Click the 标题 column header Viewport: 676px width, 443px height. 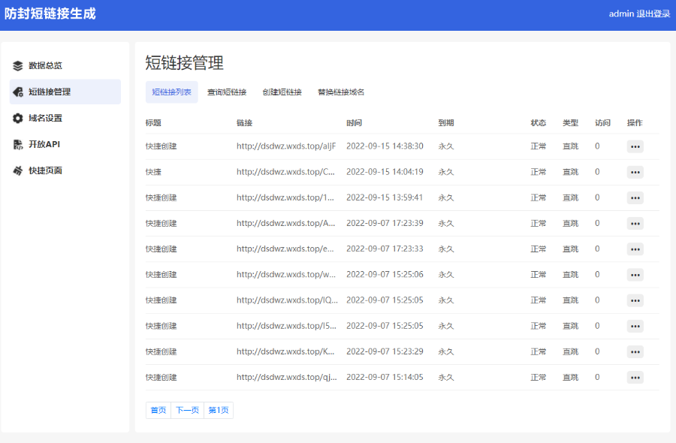[x=153, y=123]
